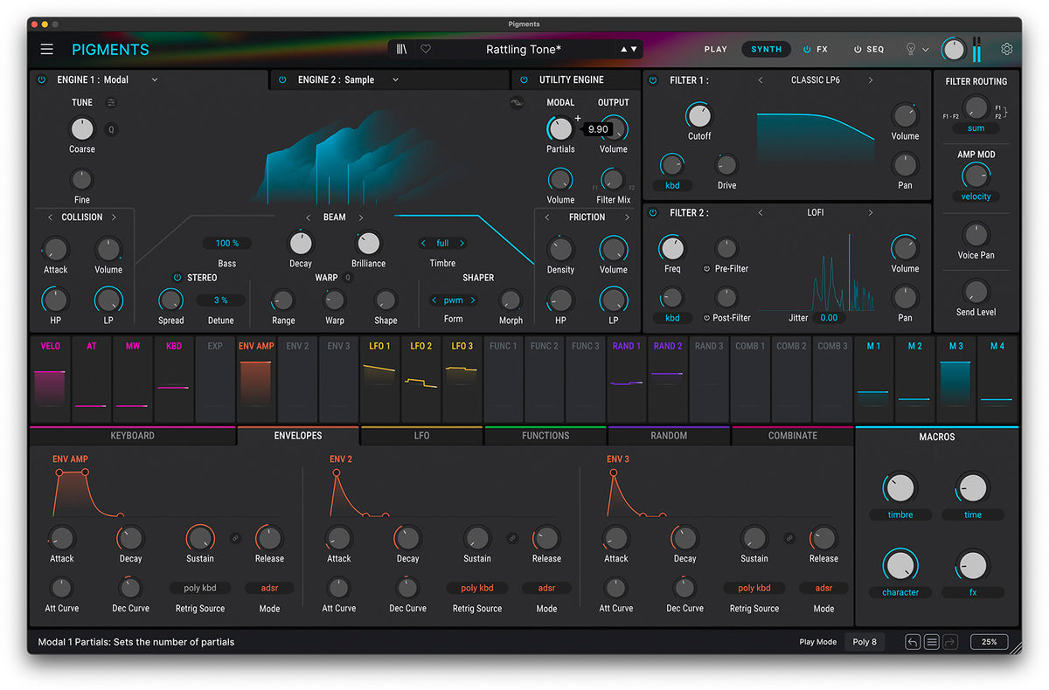
Task: Click the Rattling Tone preset name
Action: click(x=524, y=50)
